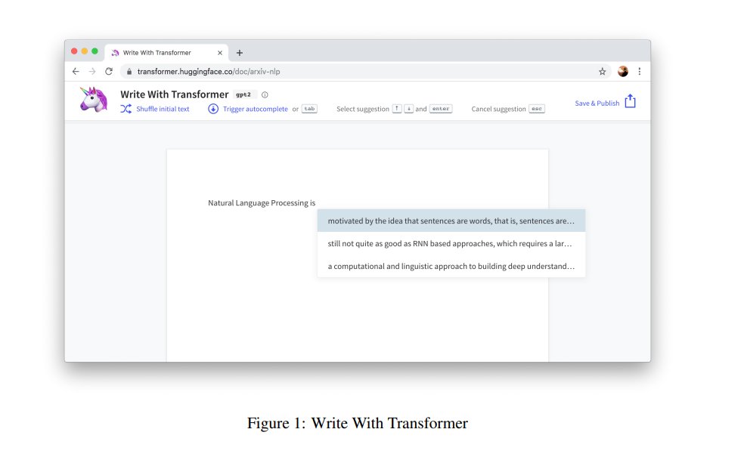
Task: Click the browser back arrow
Action: point(76,71)
